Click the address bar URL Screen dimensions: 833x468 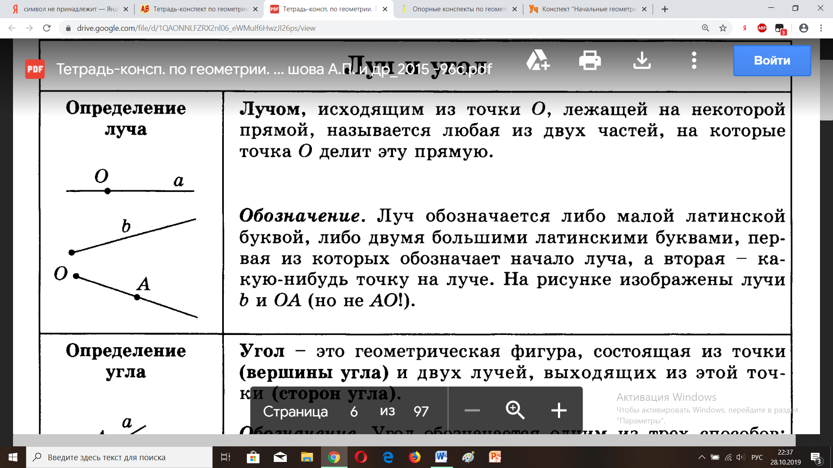196,28
